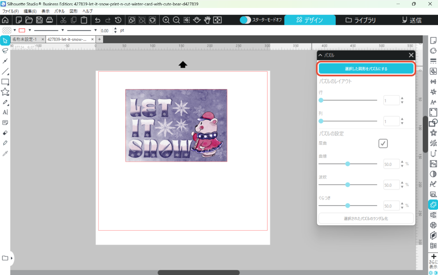Screen dimensions: 438x275
Task: Zoom in on the canvas
Action: [166, 20]
